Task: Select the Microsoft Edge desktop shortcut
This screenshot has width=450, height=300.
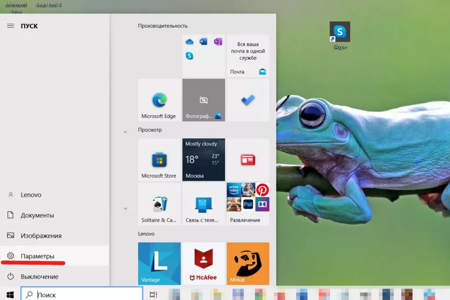Action: (16, 7)
